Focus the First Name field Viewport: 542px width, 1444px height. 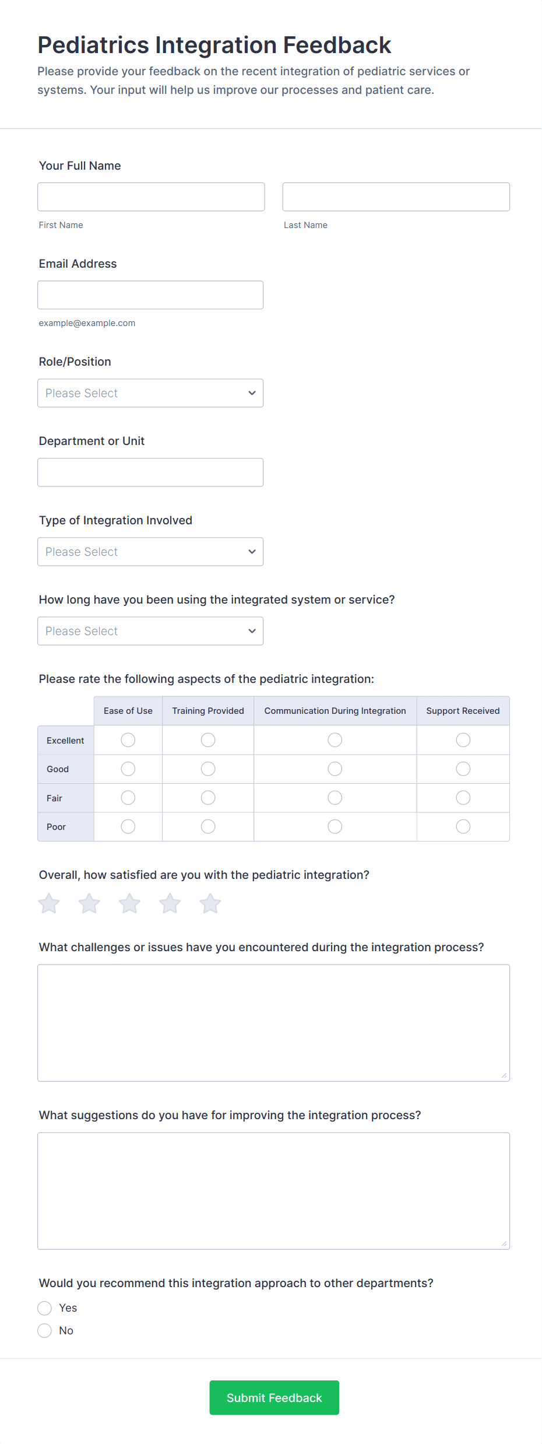click(x=151, y=197)
